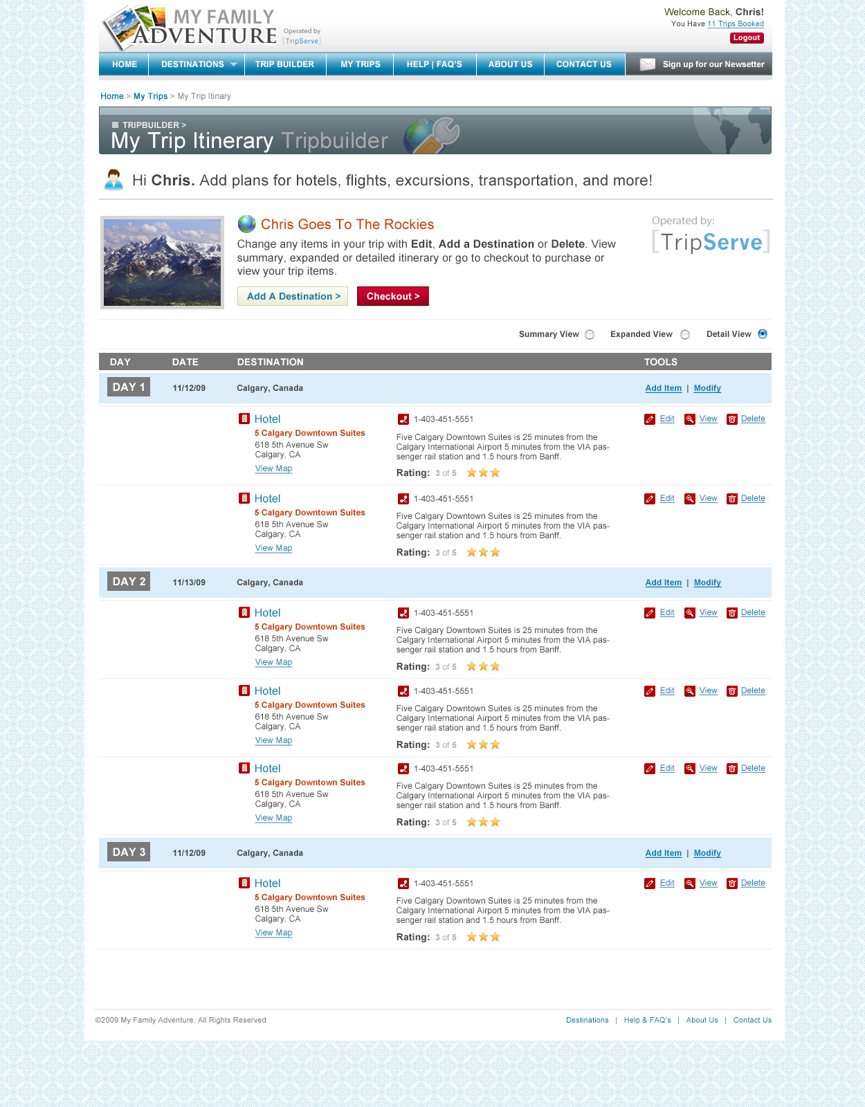Click the view magnifier icon for Day 1's first hotel
The height and width of the screenshot is (1107, 865).
tap(690, 419)
